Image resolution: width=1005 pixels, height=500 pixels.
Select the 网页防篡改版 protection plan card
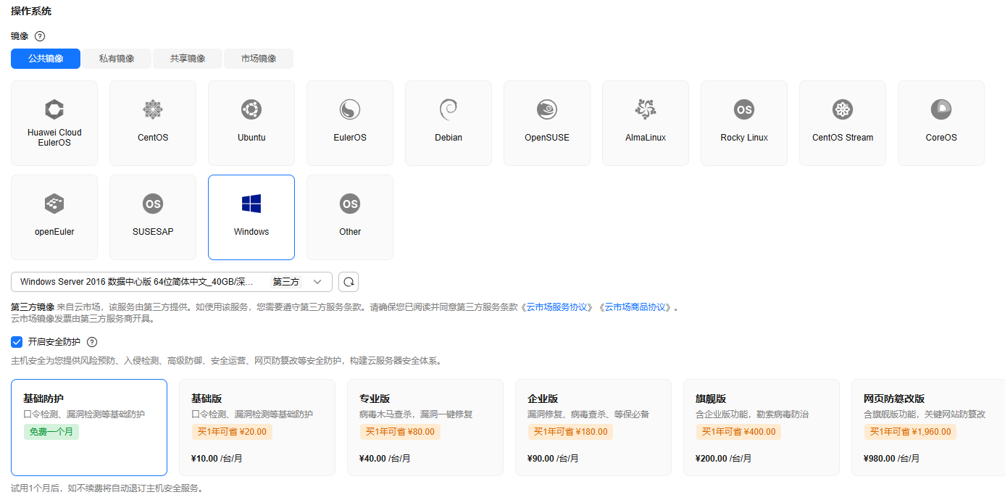(x=928, y=428)
